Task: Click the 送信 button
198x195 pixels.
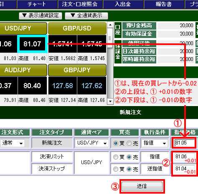Action: pos(142,186)
